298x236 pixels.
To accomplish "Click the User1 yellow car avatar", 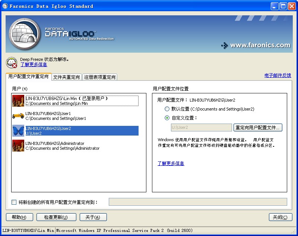I will point(18,116).
